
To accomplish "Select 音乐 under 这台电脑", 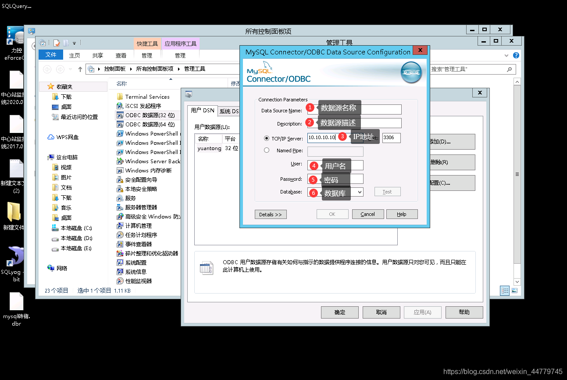I will pyautogui.click(x=61, y=208).
